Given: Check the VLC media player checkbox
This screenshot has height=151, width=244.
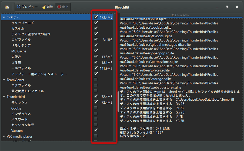Looking at the screenshot, I should tap(96, 136).
